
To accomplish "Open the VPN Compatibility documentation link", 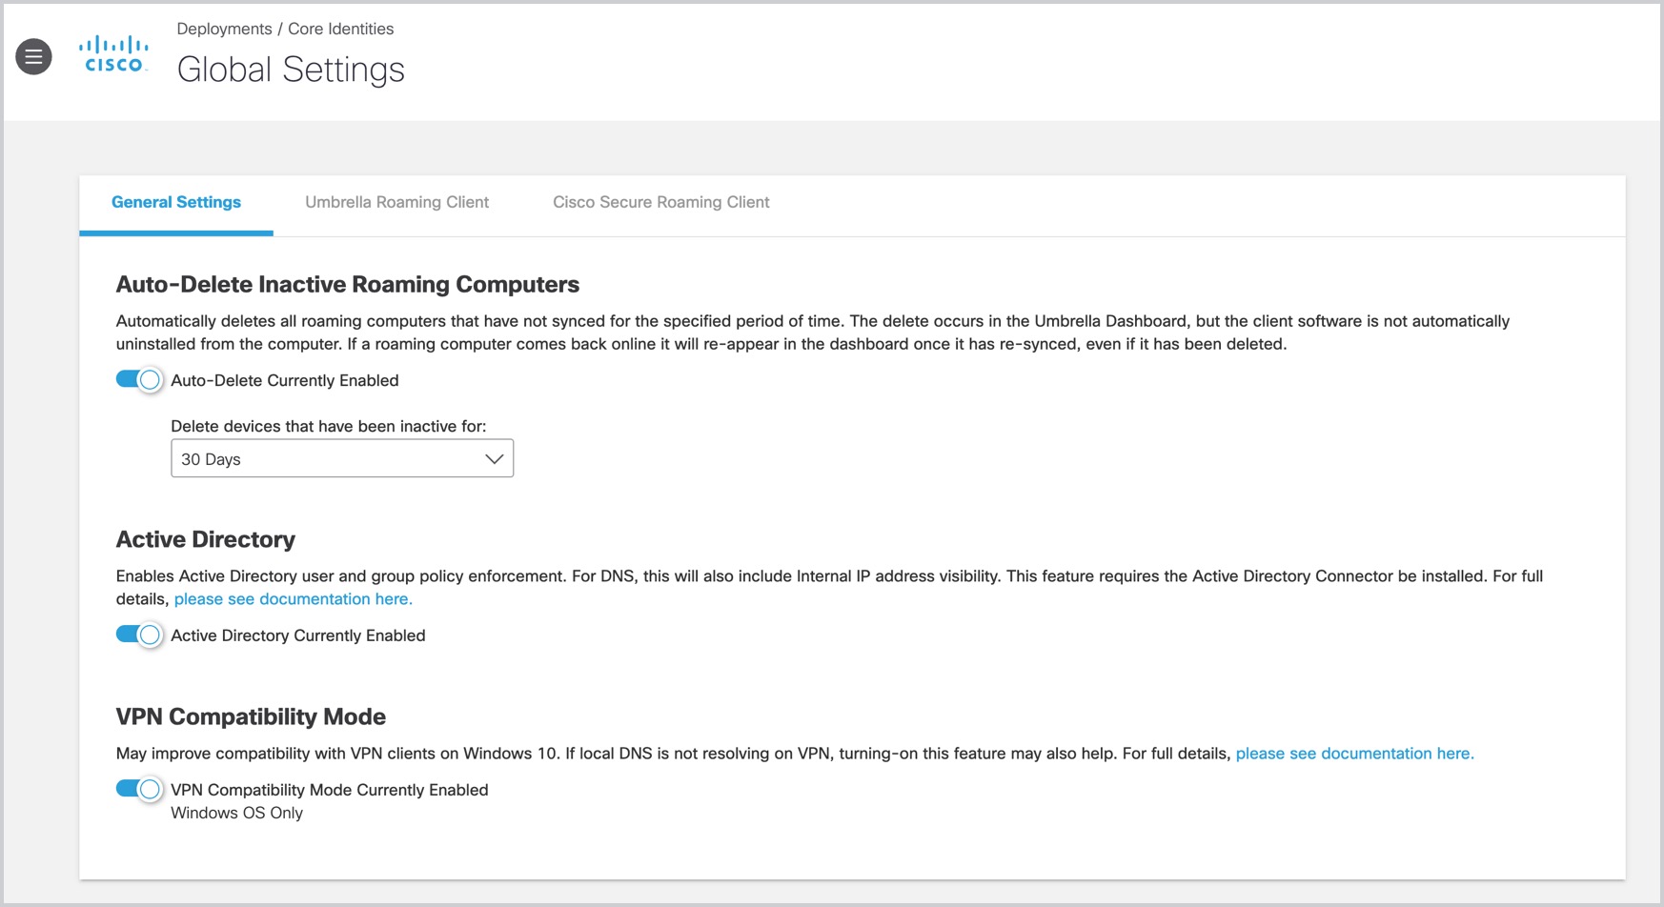I will coord(1354,754).
